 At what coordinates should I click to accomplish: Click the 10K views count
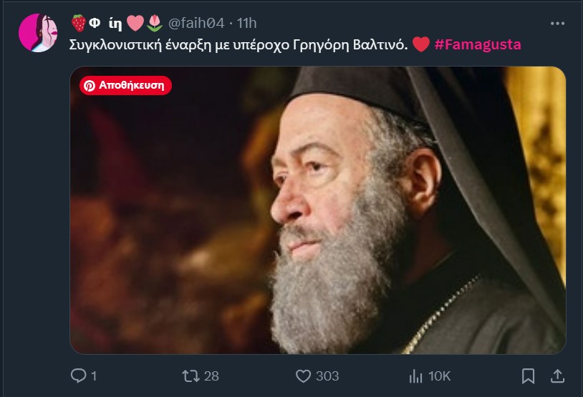pyautogui.click(x=439, y=376)
